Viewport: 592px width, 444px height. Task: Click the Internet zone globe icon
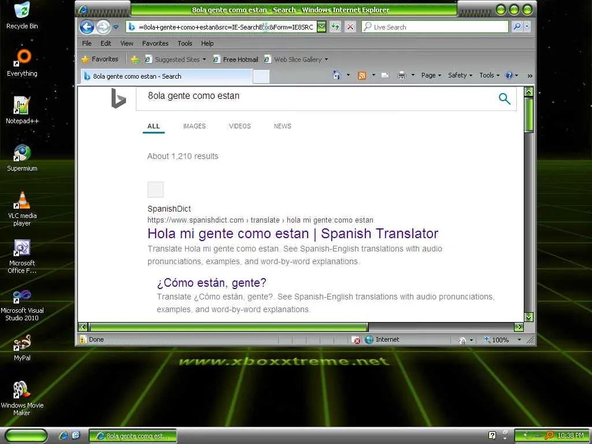click(x=369, y=339)
